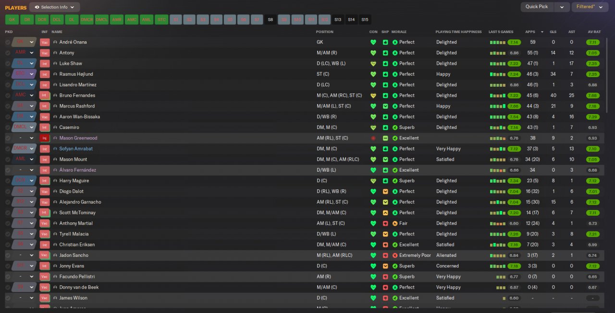Viewport: 615px width, 313px height.
Task: Click Mason Greenwood's red injury condition icon
Action: click(x=373, y=138)
